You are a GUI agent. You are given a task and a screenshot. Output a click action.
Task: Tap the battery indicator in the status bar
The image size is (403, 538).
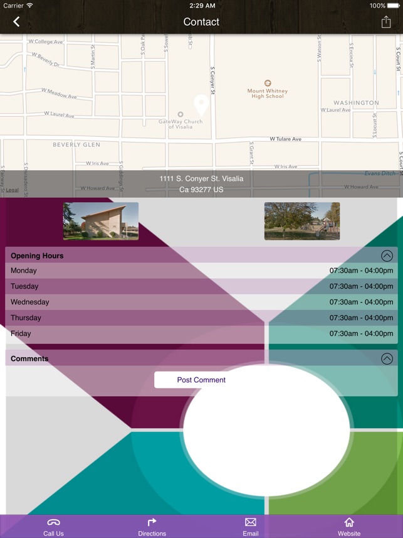tap(394, 6)
